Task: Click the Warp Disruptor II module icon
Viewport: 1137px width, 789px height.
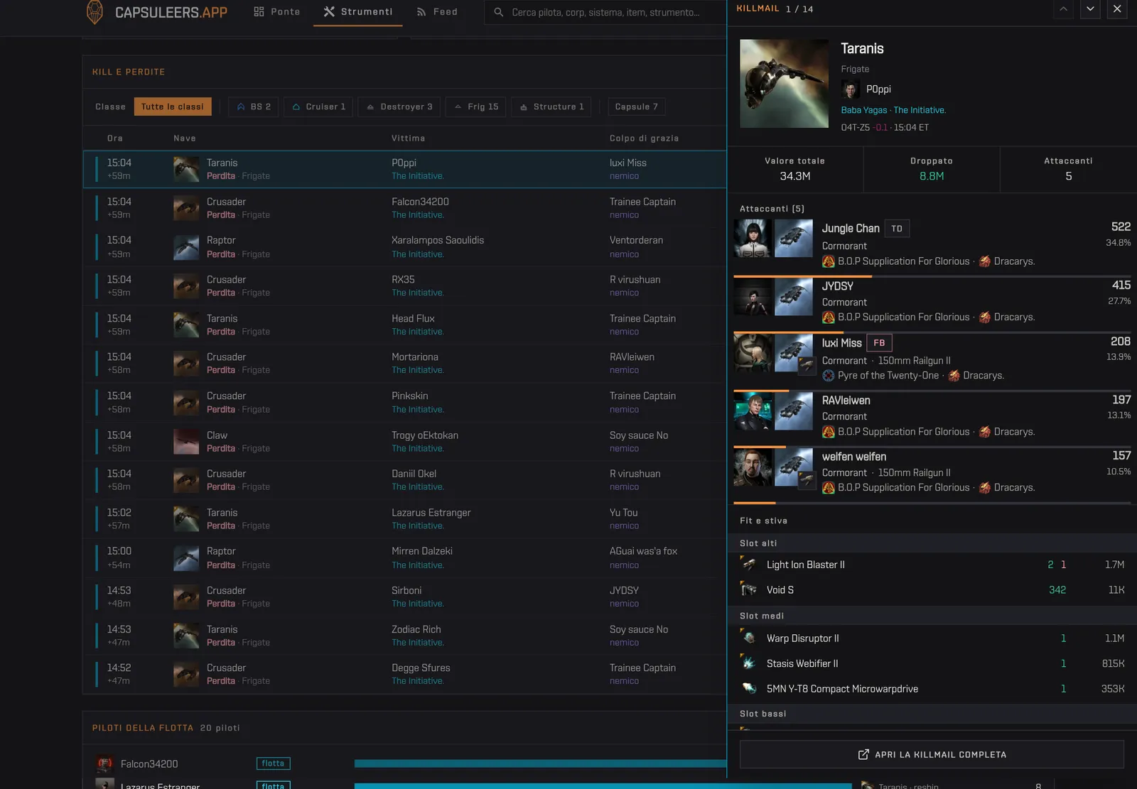Action: (x=749, y=638)
